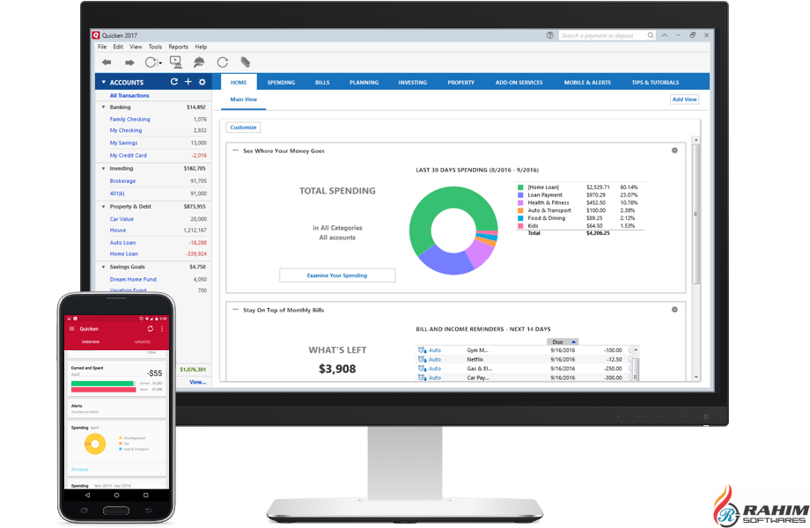
Task: Switch to the INVESTING tab
Action: pyautogui.click(x=412, y=83)
